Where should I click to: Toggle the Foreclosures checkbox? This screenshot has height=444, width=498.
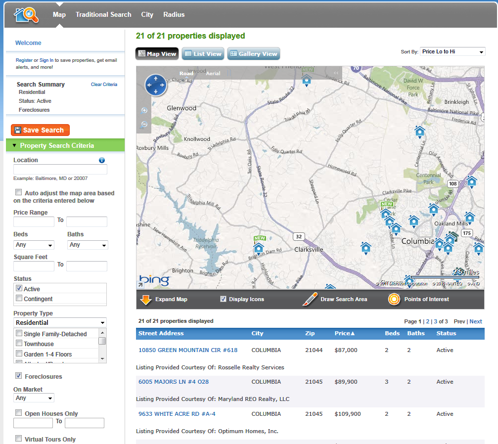(18, 376)
